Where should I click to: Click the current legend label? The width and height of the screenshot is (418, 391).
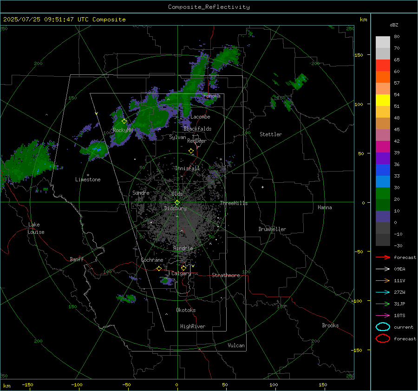coord(404,327)
